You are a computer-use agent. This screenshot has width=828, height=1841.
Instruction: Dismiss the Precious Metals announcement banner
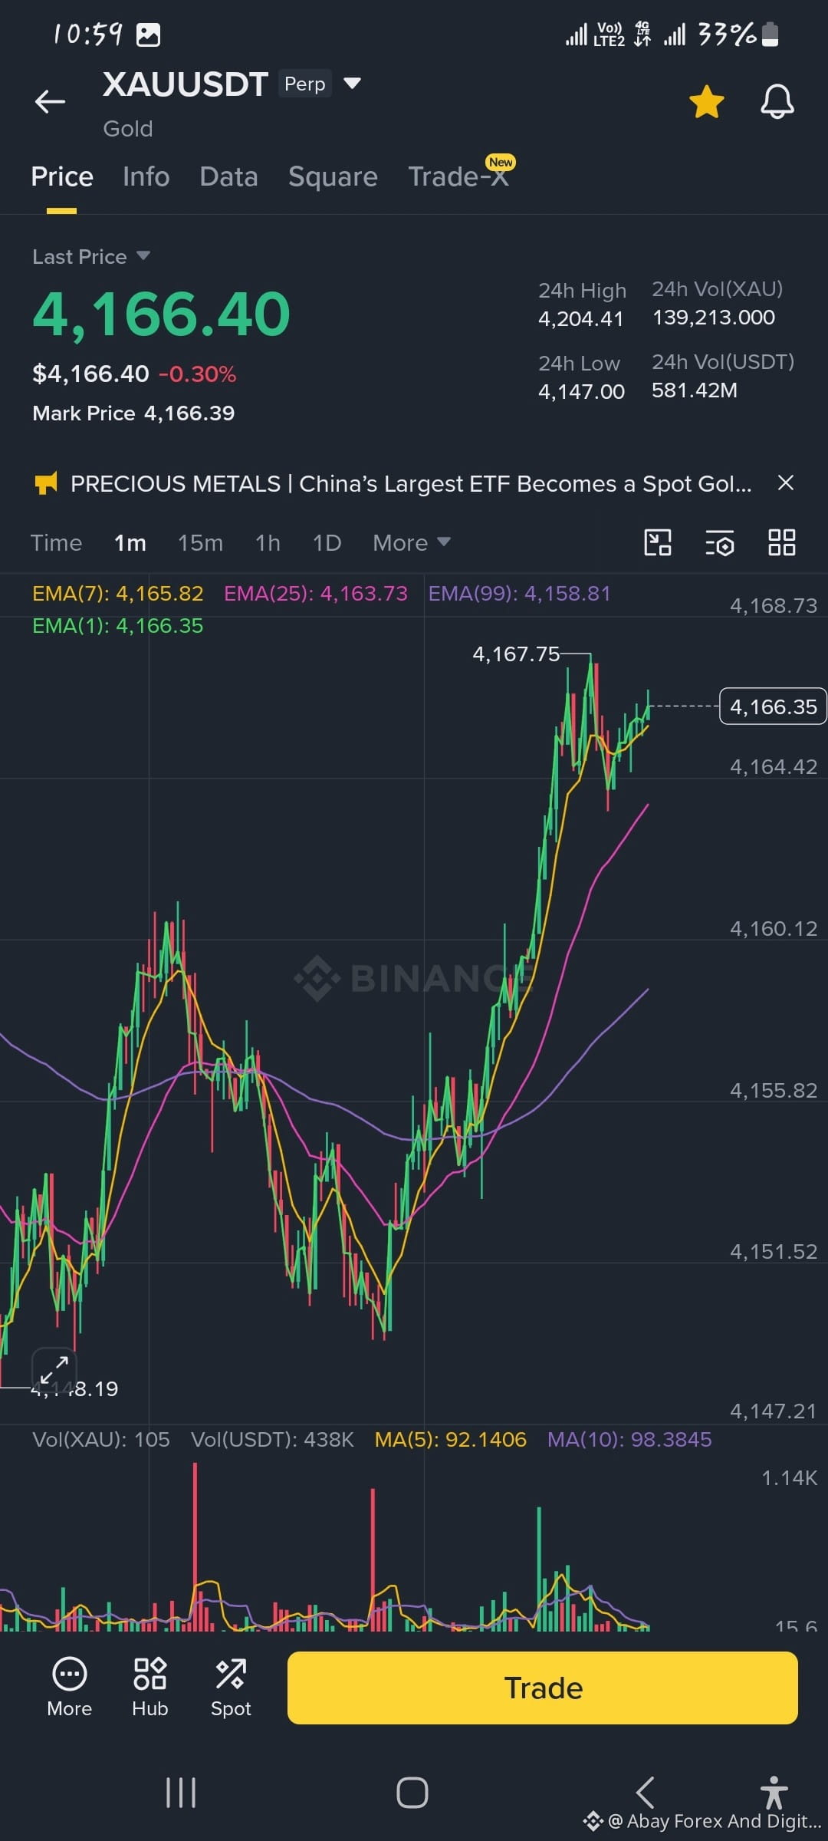click(x=785, y=482)
